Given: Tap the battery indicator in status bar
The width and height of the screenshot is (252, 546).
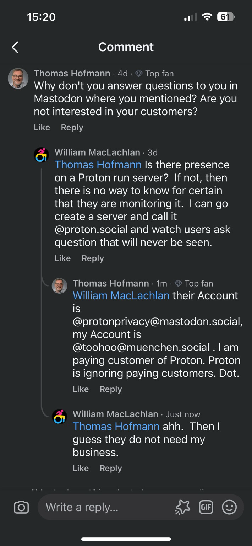Looking at the screenshot, I should (x=226, y=17).
